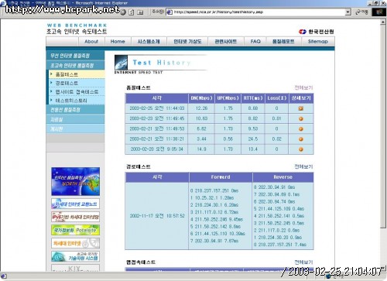The height and width of the screenshot is (281, 387).
Task: Click the Forward column header
Action: 221,177
